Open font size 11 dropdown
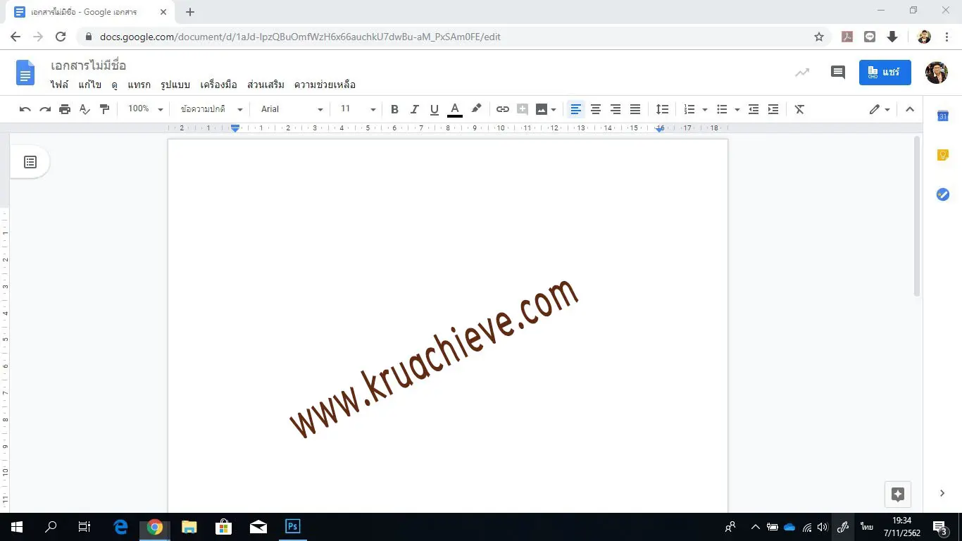The height and width of the screenshot is (541, 962). tap(358, 109)
